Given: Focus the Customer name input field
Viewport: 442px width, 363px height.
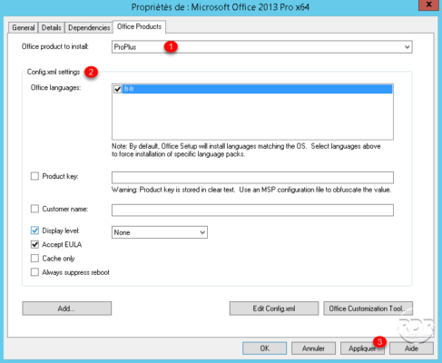Looking at the screenshot, I should (x=252, y=210).
